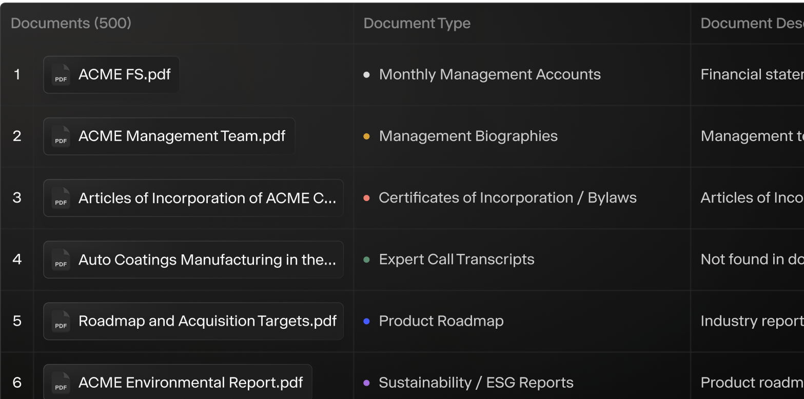This screenshot has width=804, height=399.
Task: Click blue dot beside Product Roadmap
Action: click(x=366, y=321)
